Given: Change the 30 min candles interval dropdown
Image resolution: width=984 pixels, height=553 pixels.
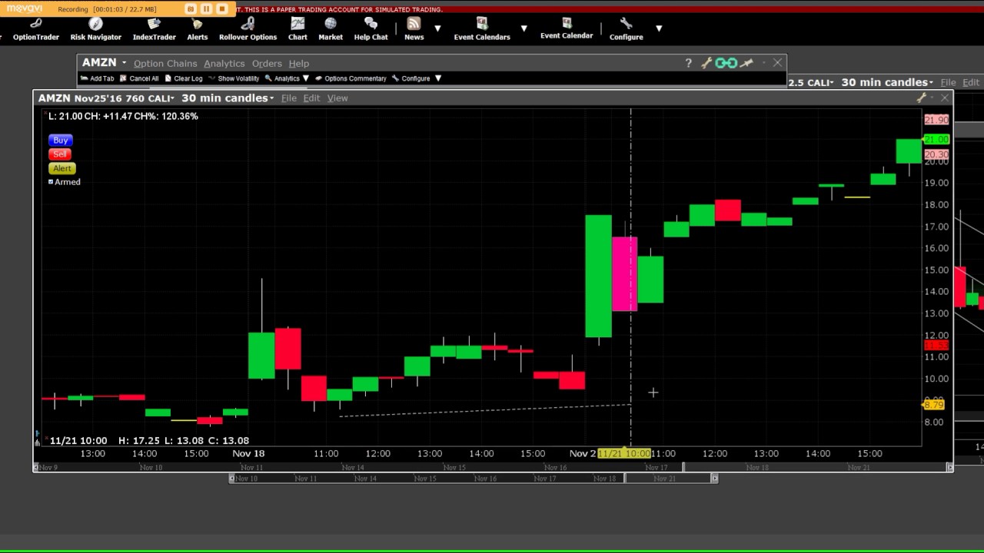Looking at the screenshot, I should (228, 98).
